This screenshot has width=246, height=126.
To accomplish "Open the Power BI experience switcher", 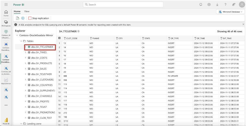I will [6, 121].
